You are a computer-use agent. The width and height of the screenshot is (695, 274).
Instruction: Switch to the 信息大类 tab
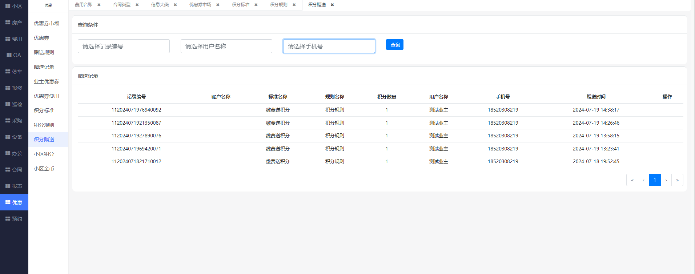(x=160, y=5)
